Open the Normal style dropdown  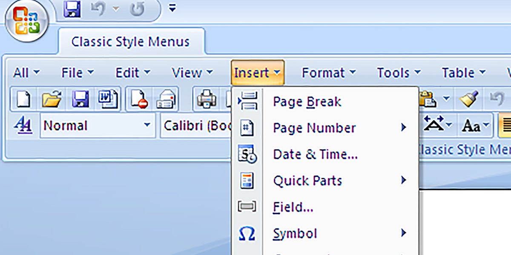tap(147, 125)
